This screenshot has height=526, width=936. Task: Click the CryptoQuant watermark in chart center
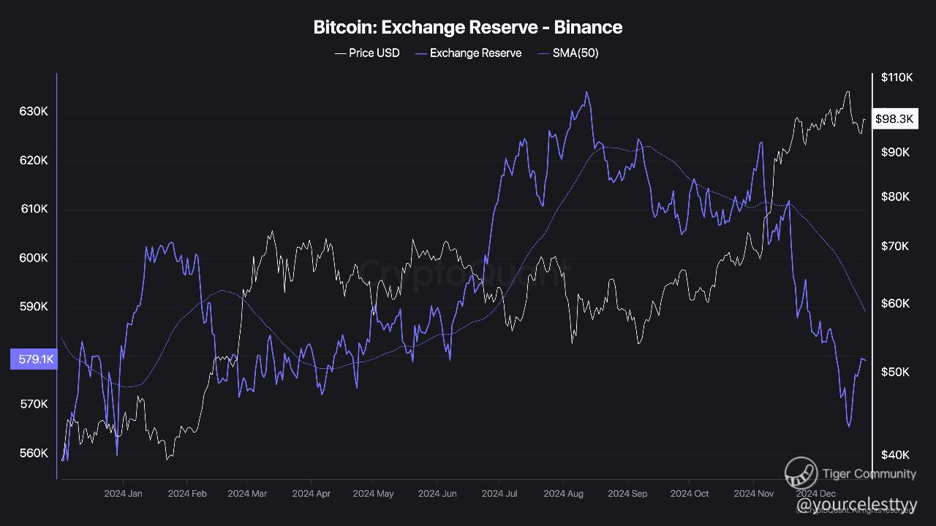(x=463, y=271)
